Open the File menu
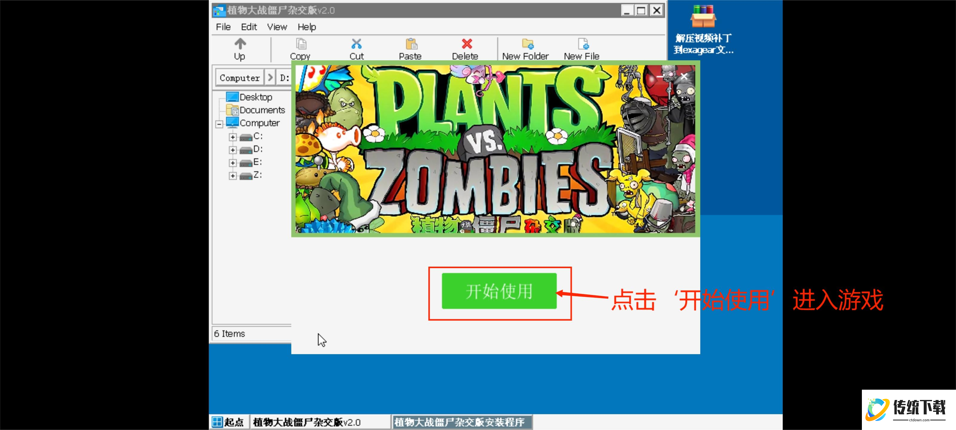Screen dimensions: 956x430 [x=223, y=27]
